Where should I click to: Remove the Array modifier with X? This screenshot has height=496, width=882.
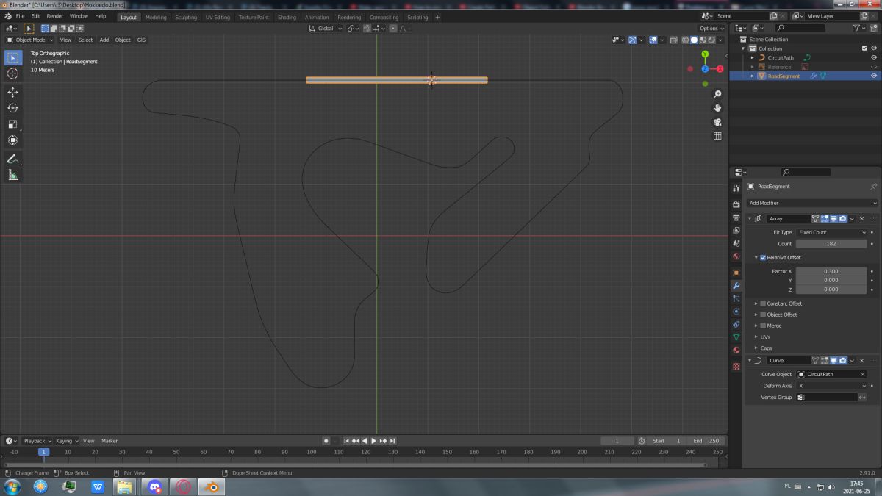pyautogui.click(x=862, y=218)
